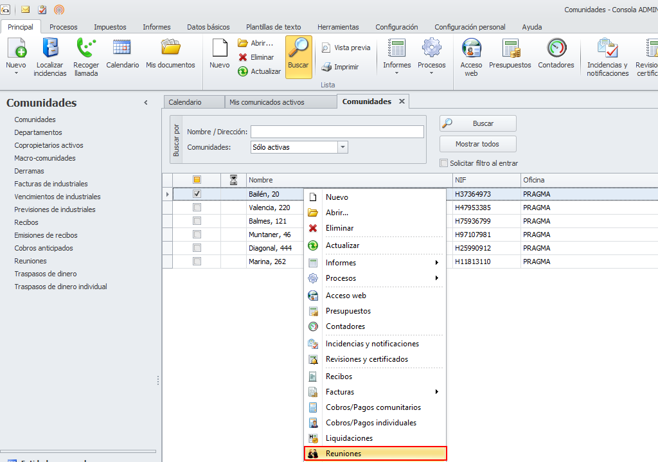Viewport: 658px width, 462px height.
Task: Click the Nombre / Dirección input field
Action: 337,132
